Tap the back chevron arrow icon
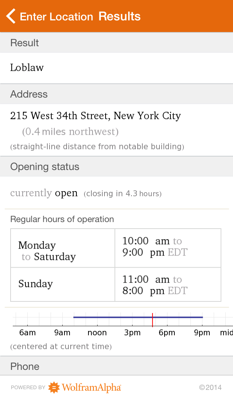Viewport: 233px width, 399px height. 11,16
